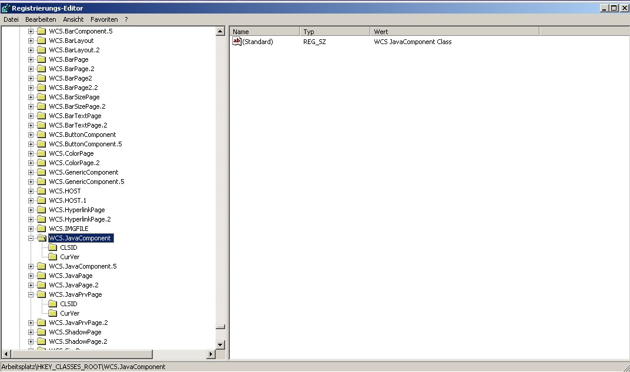Viewport: 630px width, 372px height.
Task: Click the CLSID folder icon under WCS.JavaComponent
Action: click(x=52, y=247)
